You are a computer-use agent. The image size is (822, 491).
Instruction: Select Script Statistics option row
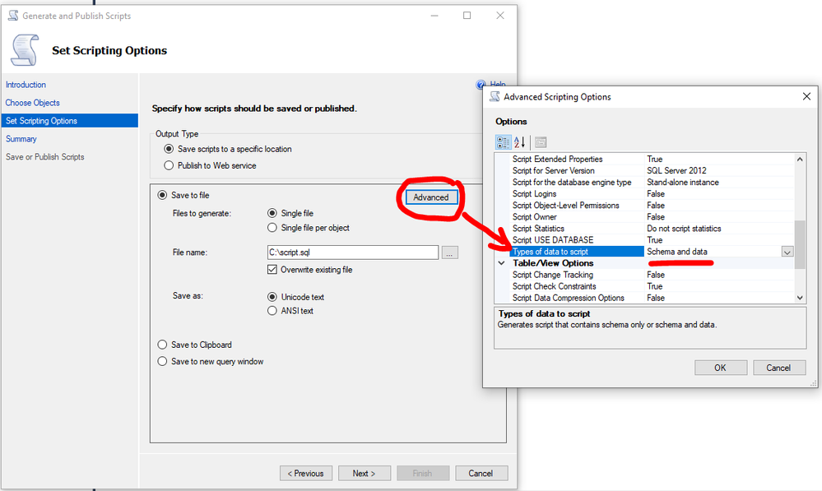point(652,228)
